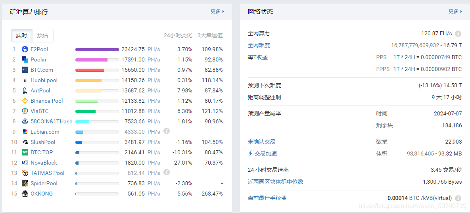Image resolution: width=470 pixels, height=213 pixels.
Task: Open the BTC.TOP link
Action: pyautogui.click(x=42, y=152)
